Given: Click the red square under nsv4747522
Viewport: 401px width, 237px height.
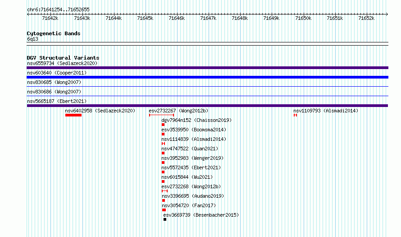Looking at the screenshot, I should pos(163,153).
